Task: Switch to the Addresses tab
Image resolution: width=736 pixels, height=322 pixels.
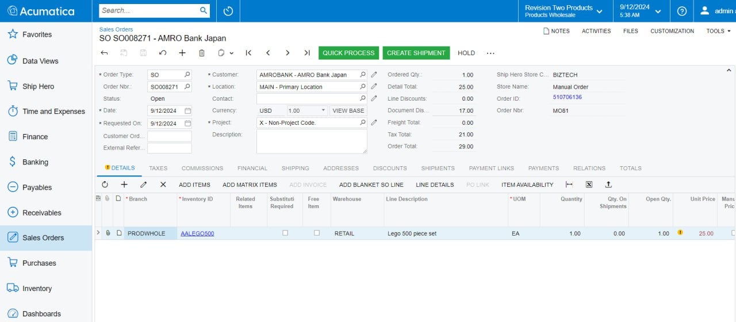Action: (x=341, y=168)
